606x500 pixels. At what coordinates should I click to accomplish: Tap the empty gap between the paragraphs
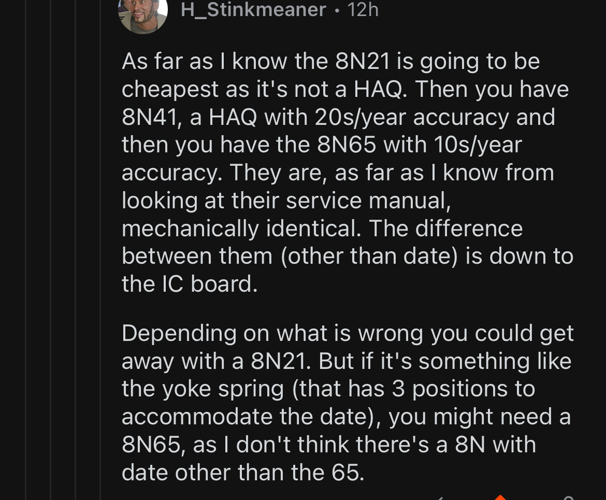(x=348, y=309)
